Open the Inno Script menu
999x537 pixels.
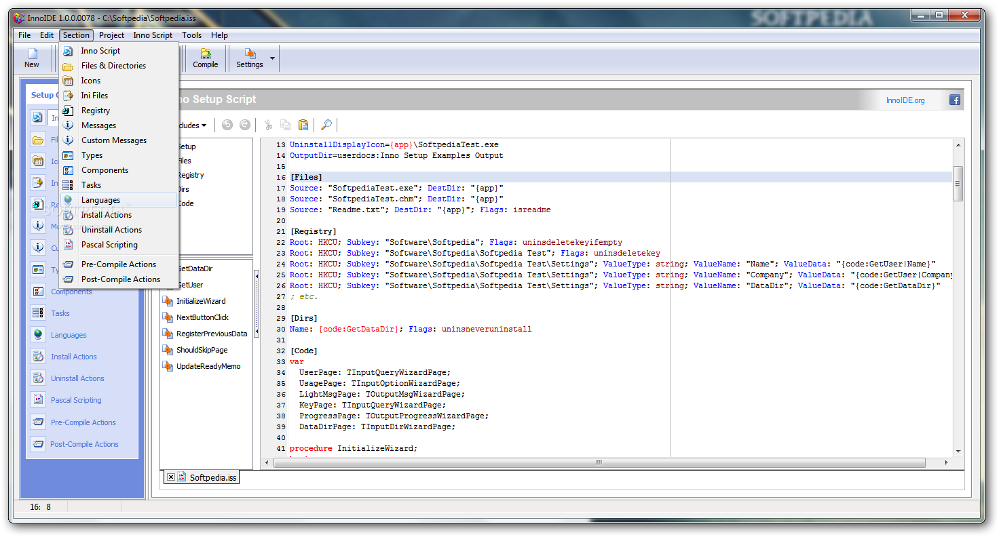153,35
